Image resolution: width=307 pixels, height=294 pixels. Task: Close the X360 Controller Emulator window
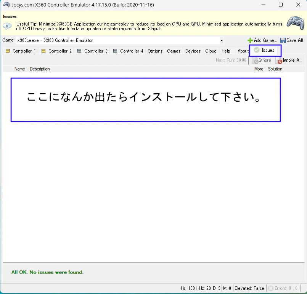pos(298,5)
